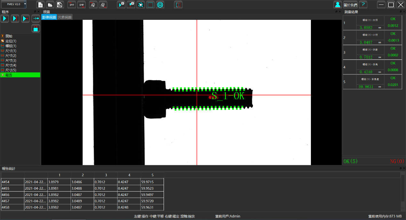
Task: Select the 影像視圖 tab
Action: 49,17
